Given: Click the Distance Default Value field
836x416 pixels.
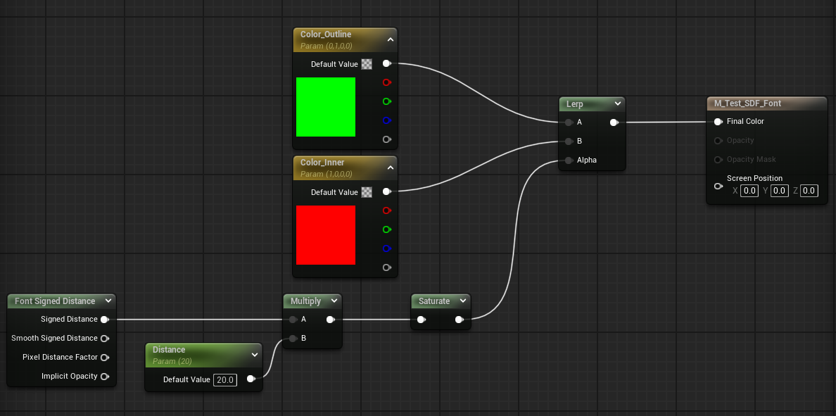Looking at the screenshot, I should 225,380.
